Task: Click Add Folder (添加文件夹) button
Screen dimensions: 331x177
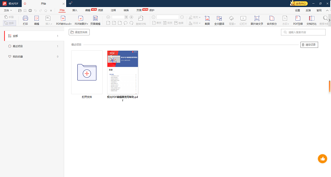Action: pos(79,32)
